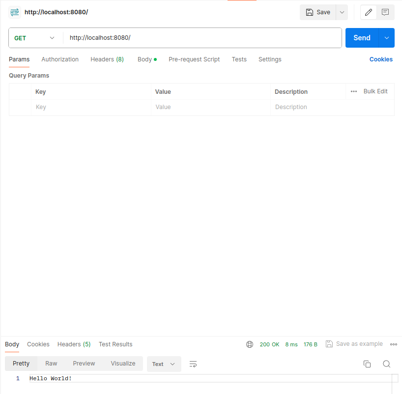
Task: Click the pencil edit icon
Action: pos(369,12)
